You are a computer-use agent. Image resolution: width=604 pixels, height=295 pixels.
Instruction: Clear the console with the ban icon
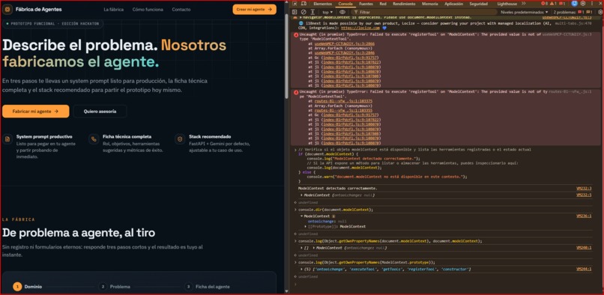tap(303, 12)
